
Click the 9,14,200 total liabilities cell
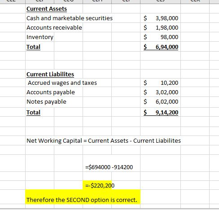tap(161, 113)
